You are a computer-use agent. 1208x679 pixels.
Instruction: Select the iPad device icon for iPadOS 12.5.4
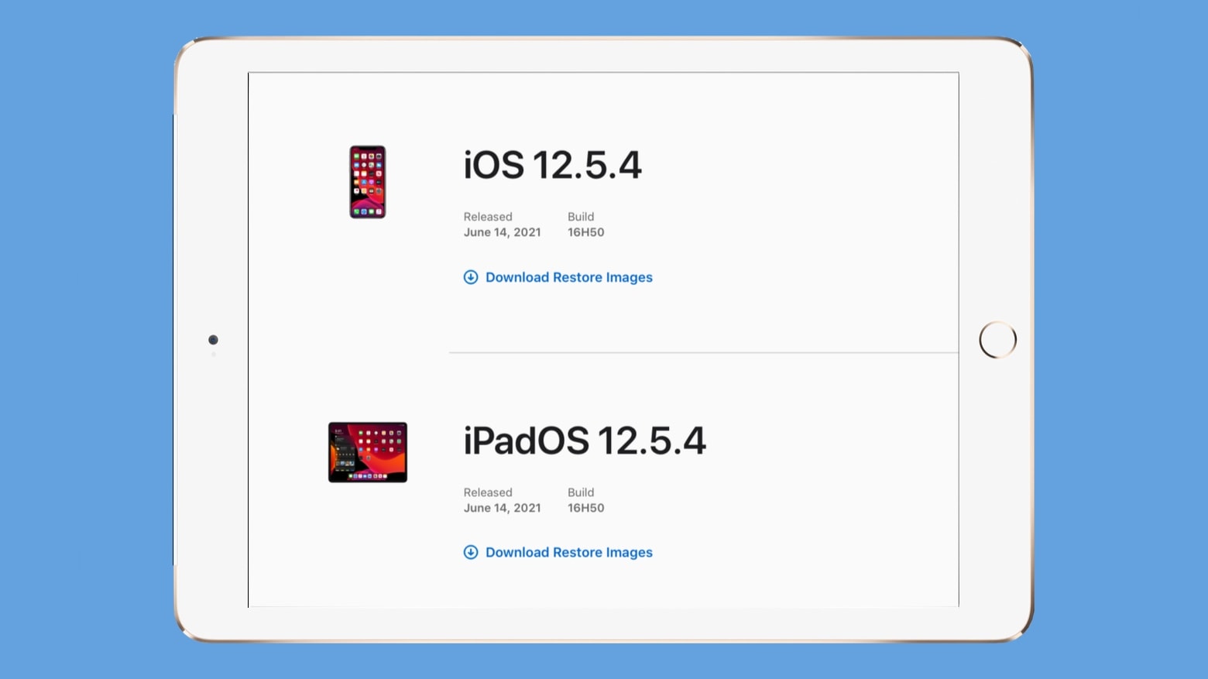(368, 451)
